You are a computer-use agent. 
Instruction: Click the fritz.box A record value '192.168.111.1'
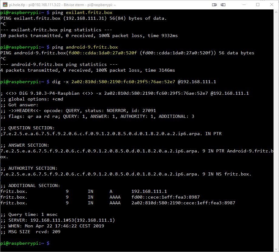point(149,192)
